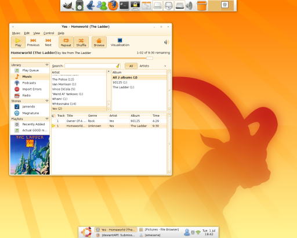Click the volume speaker icon in Rhythmbox
297x238 pixels.
(166, 42)
